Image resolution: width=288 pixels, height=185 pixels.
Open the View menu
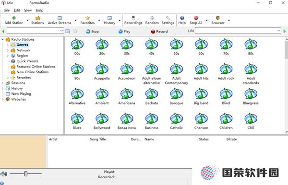[28, 10]
